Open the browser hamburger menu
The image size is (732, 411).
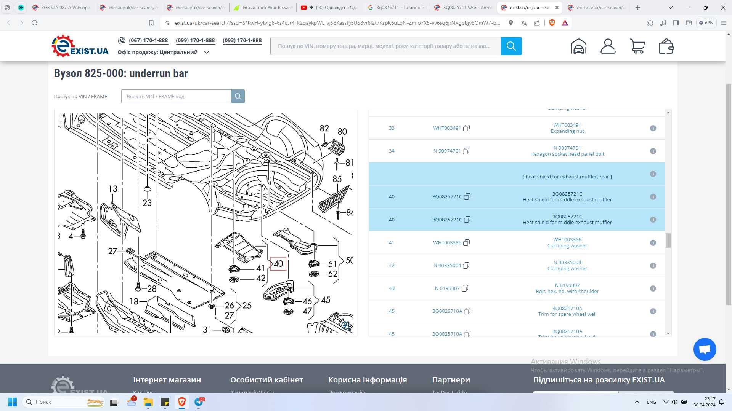(x=723, y=23)
